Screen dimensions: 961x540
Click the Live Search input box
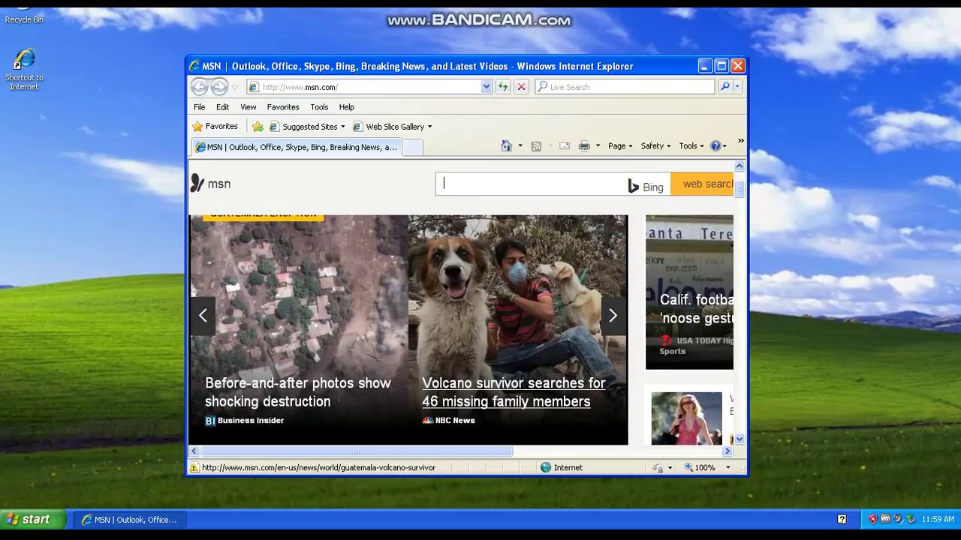click(625, 87)
